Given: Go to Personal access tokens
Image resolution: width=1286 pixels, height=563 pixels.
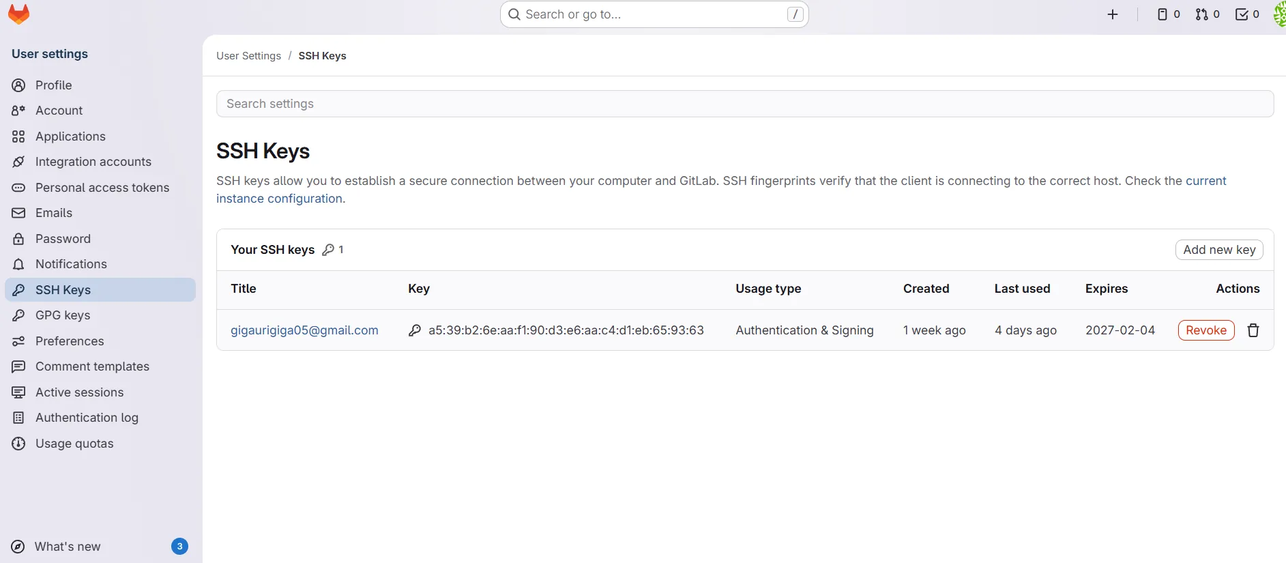Looking at the screenshot, I should 102,188.
